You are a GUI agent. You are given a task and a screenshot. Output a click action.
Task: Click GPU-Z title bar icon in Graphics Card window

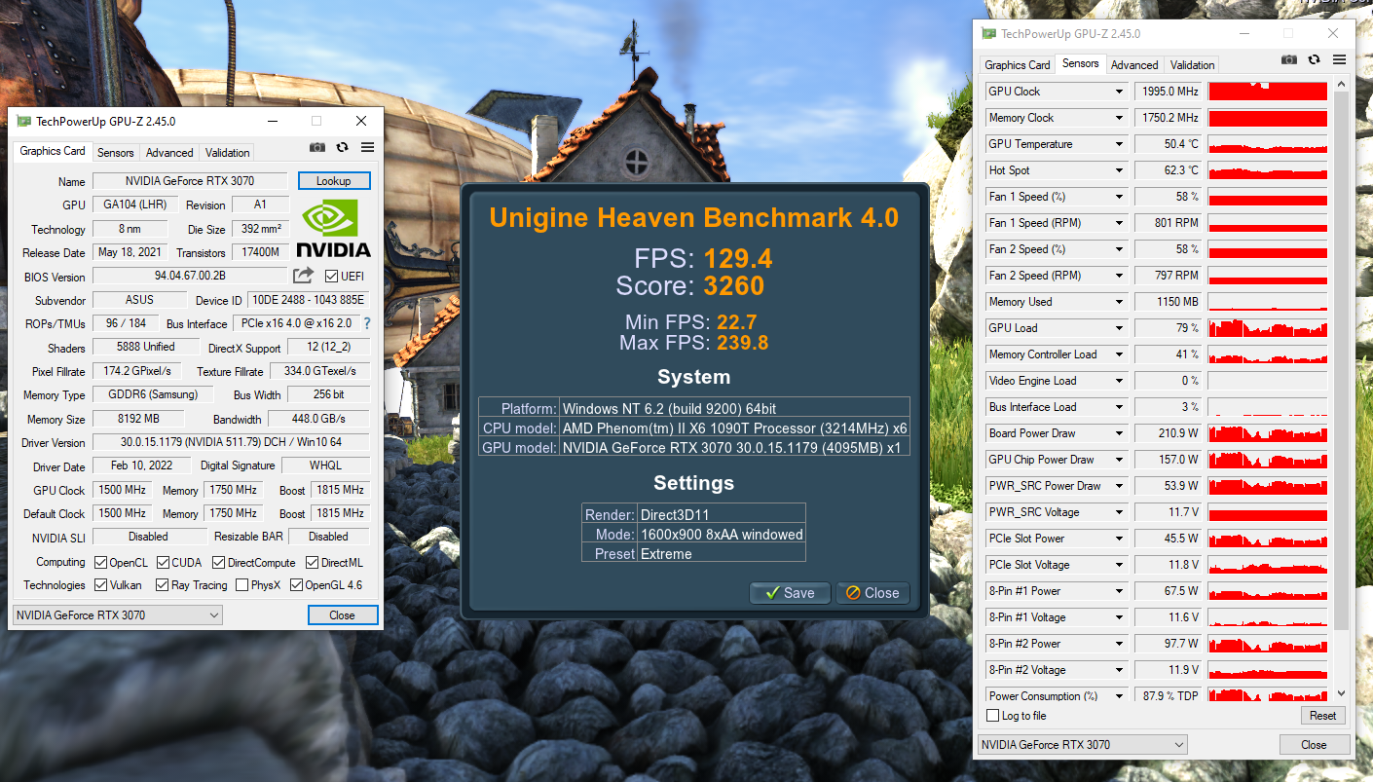tap(23, 122)
